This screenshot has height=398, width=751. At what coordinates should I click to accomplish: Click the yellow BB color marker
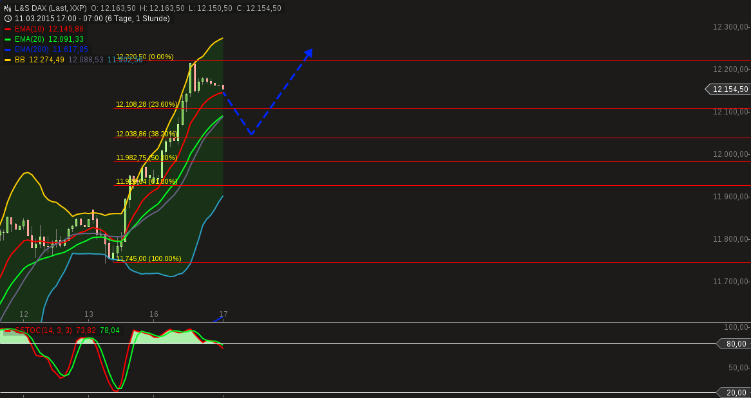click(x=8, y=60)
